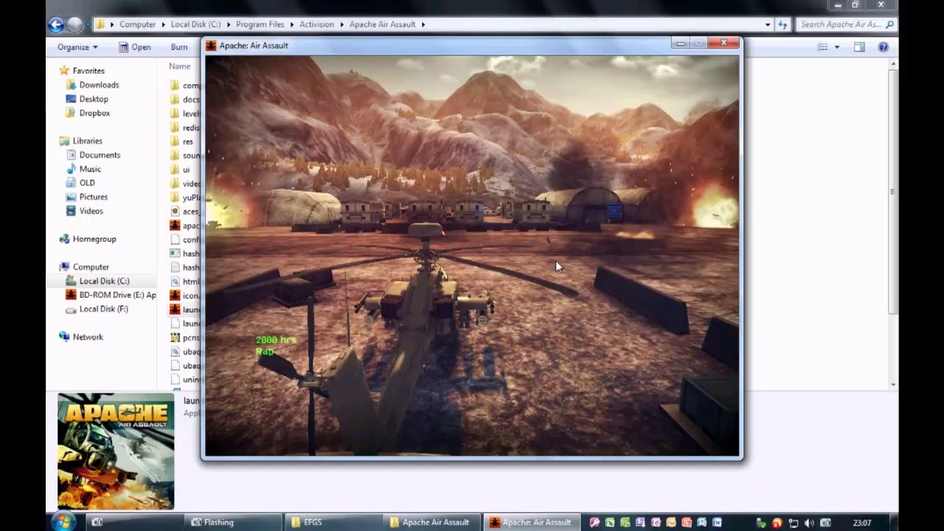The width and height of the screenshot is (944, 531).
Task: Switch to the EFGS taskbar folder
Action: 332,522
